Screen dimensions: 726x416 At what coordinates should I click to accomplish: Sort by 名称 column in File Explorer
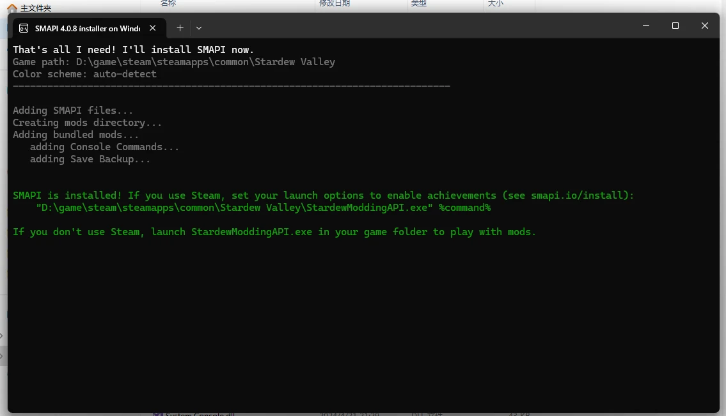tap(168, 4)
